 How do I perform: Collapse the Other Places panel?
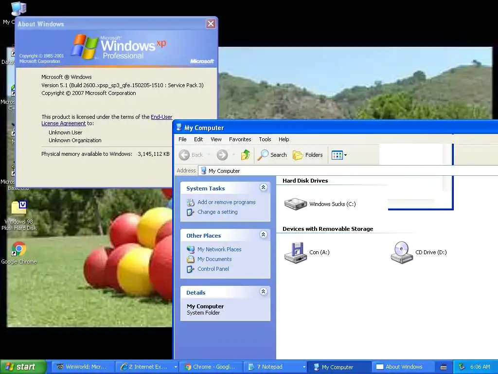tap(263, 235)
